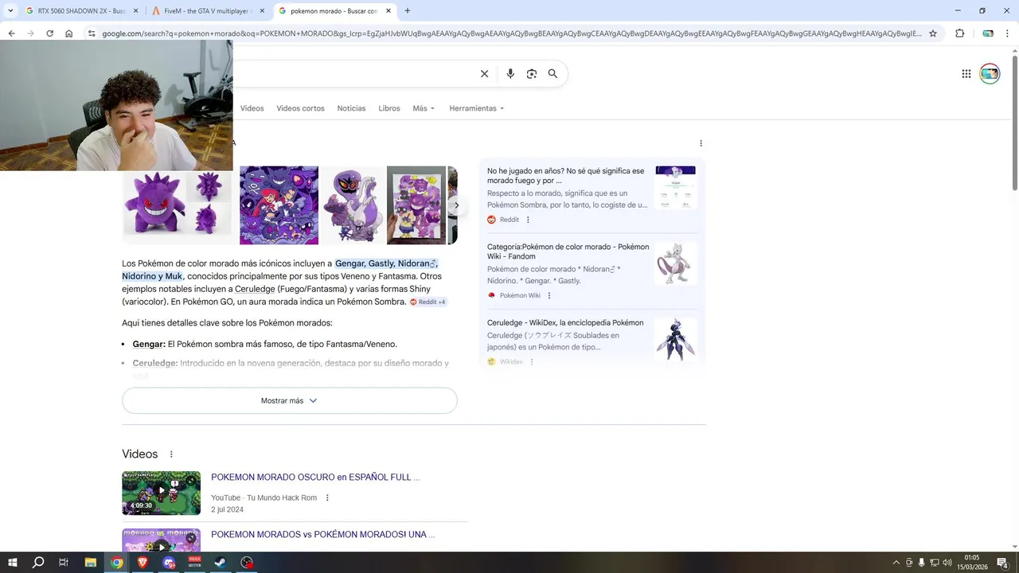The width and height of the screenshot is (1019, 573).
Task: Open the AI overview three-dot options
Action: [x=701, y=143]
